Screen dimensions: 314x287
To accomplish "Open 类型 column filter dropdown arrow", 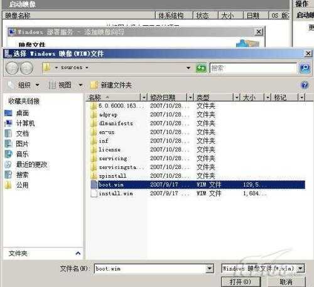I will pyautogui.click(x=237, y=97).
